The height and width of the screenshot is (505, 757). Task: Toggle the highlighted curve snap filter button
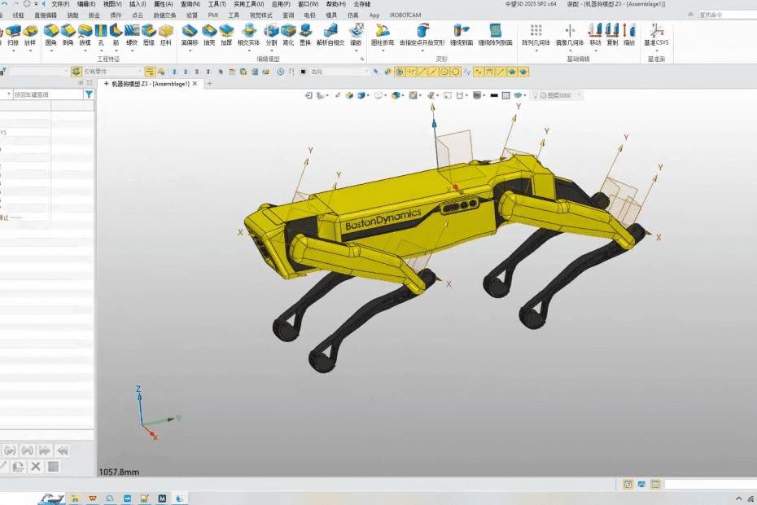479,72
